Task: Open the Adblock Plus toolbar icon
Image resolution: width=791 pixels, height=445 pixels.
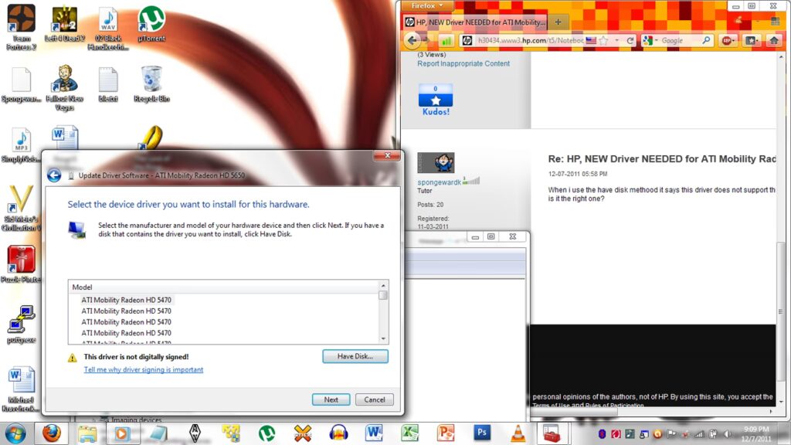Action: click(727, 40)
